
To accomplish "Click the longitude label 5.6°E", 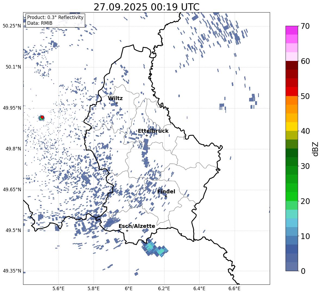I will point(58,289).
